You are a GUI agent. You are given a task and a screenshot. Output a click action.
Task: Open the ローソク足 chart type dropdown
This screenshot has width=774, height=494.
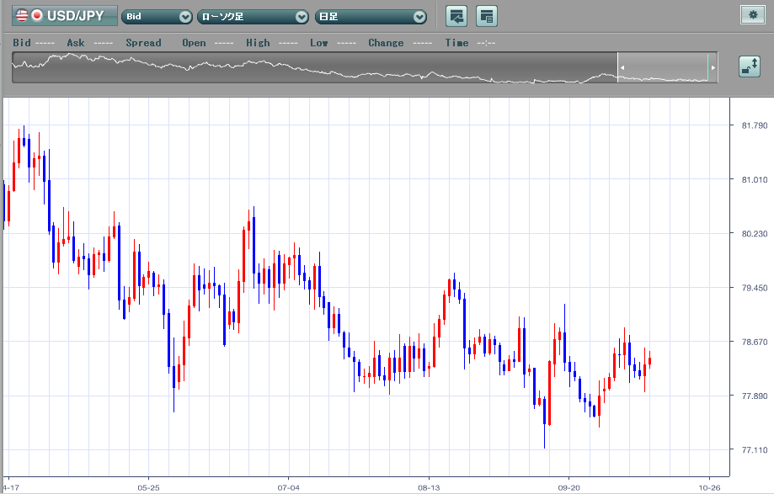[x=253, y=17]
